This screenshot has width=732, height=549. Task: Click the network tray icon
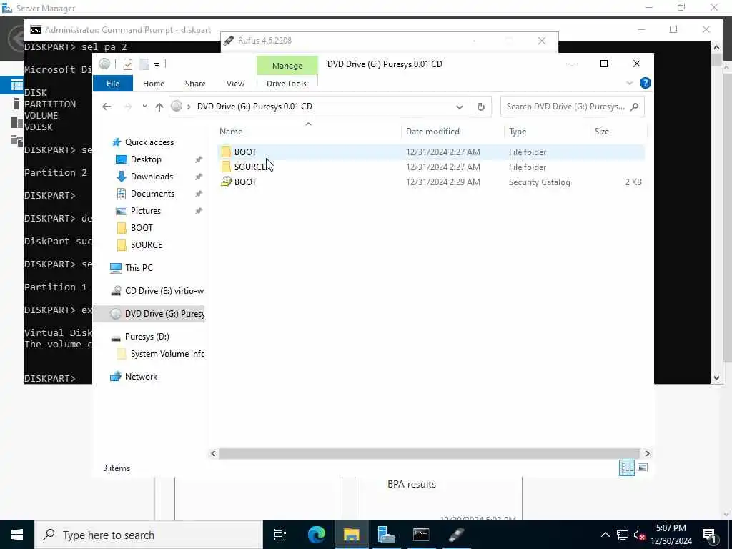[x=623, y=535]
